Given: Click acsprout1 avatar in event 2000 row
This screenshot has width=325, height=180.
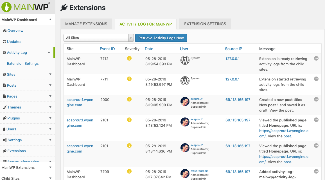Looking at the screenshot, I should 185,101.
